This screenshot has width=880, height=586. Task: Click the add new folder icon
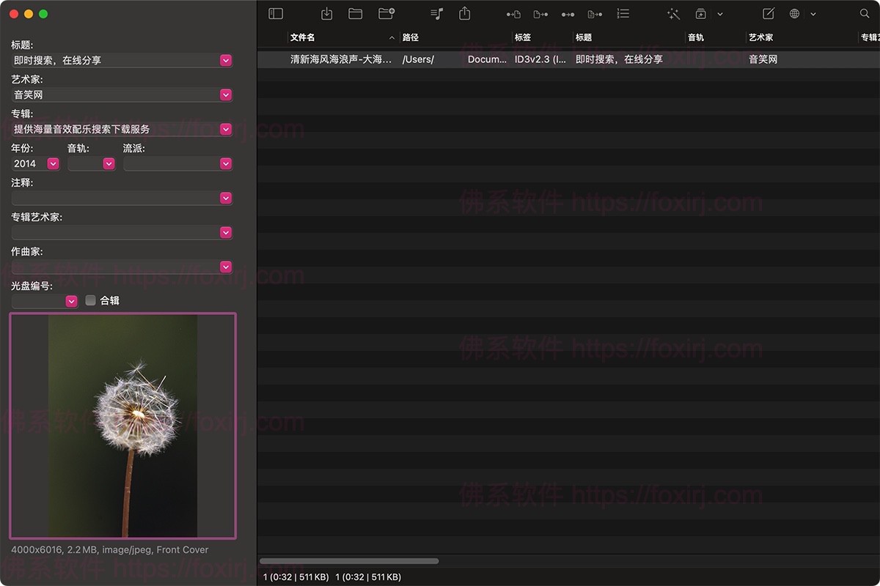coord(386,13)
